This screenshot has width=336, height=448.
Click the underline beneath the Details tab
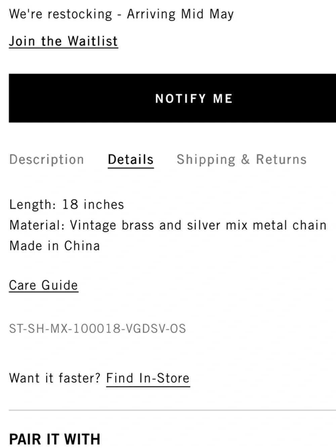tap(131, 167)
